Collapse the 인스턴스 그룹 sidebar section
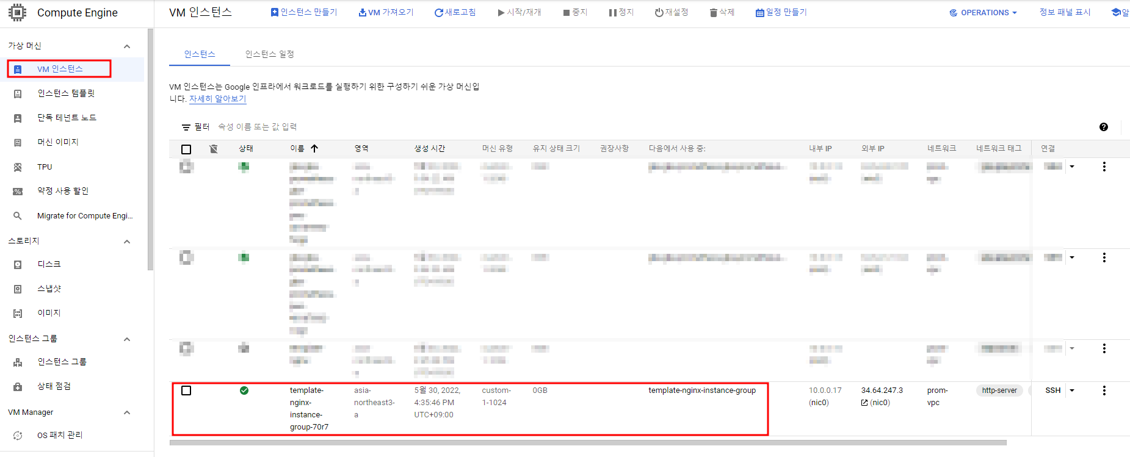Image resolution: width=1130 pixels, height=457 pixels. (127, 339)
